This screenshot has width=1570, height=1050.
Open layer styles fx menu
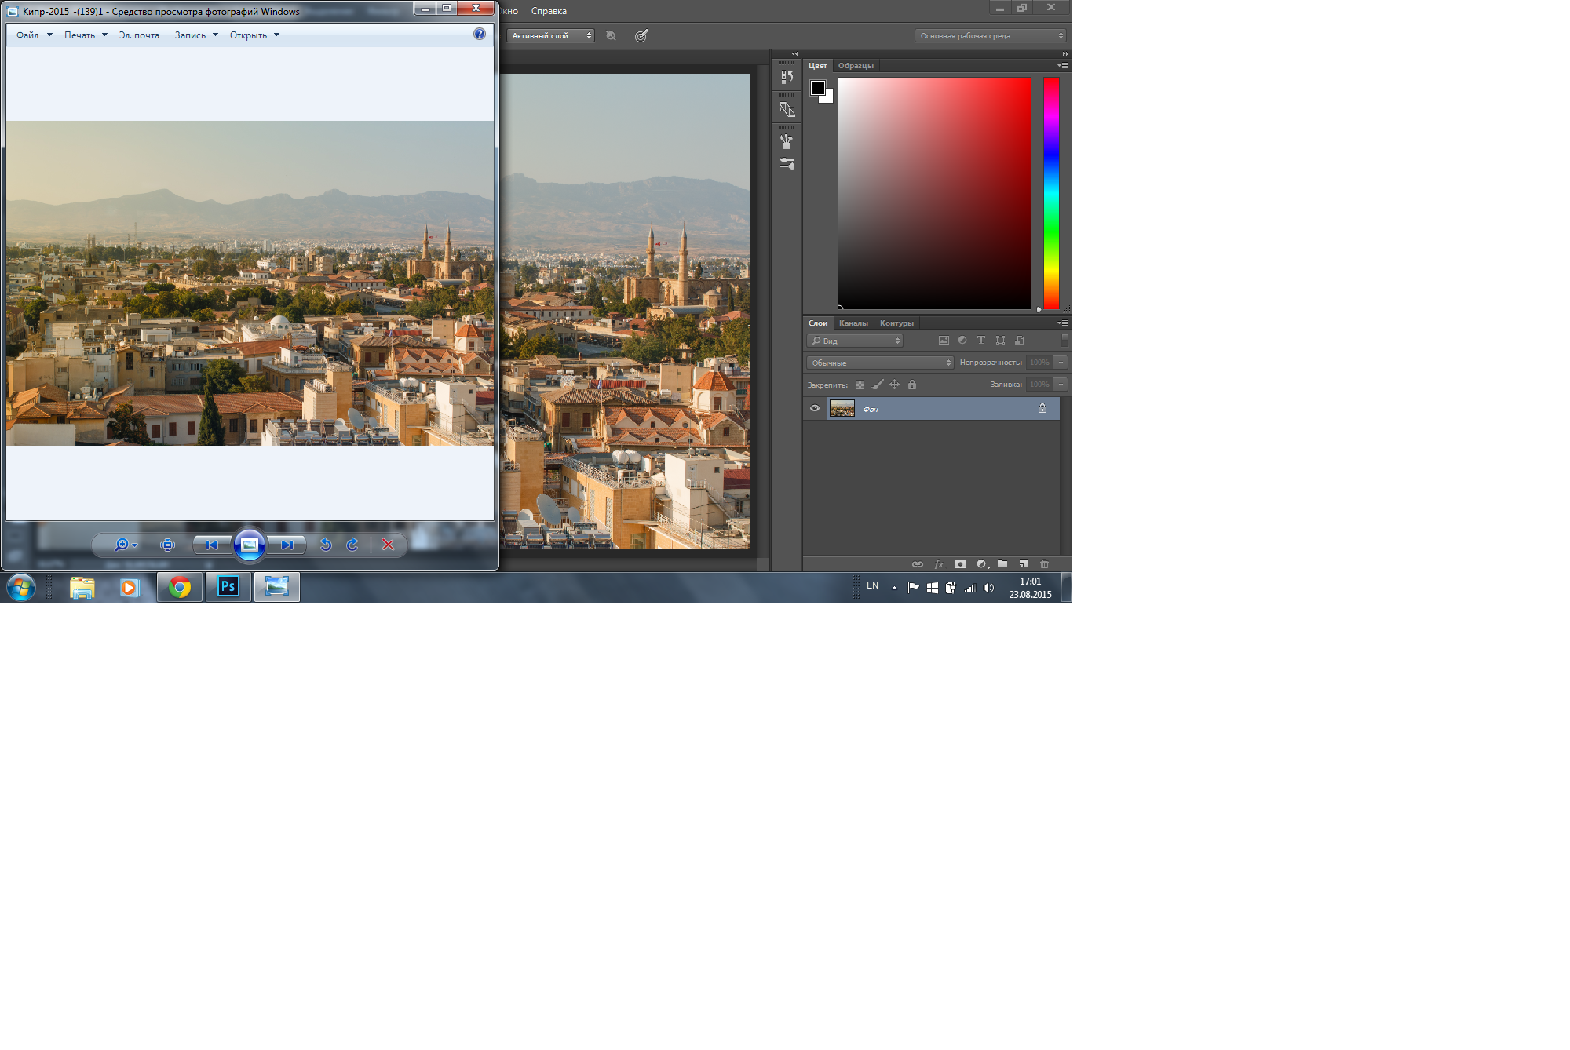pyautogui.click(x=939, y=564)
